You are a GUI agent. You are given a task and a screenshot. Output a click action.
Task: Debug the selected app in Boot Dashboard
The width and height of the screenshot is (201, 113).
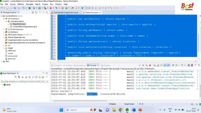point(19,77)
